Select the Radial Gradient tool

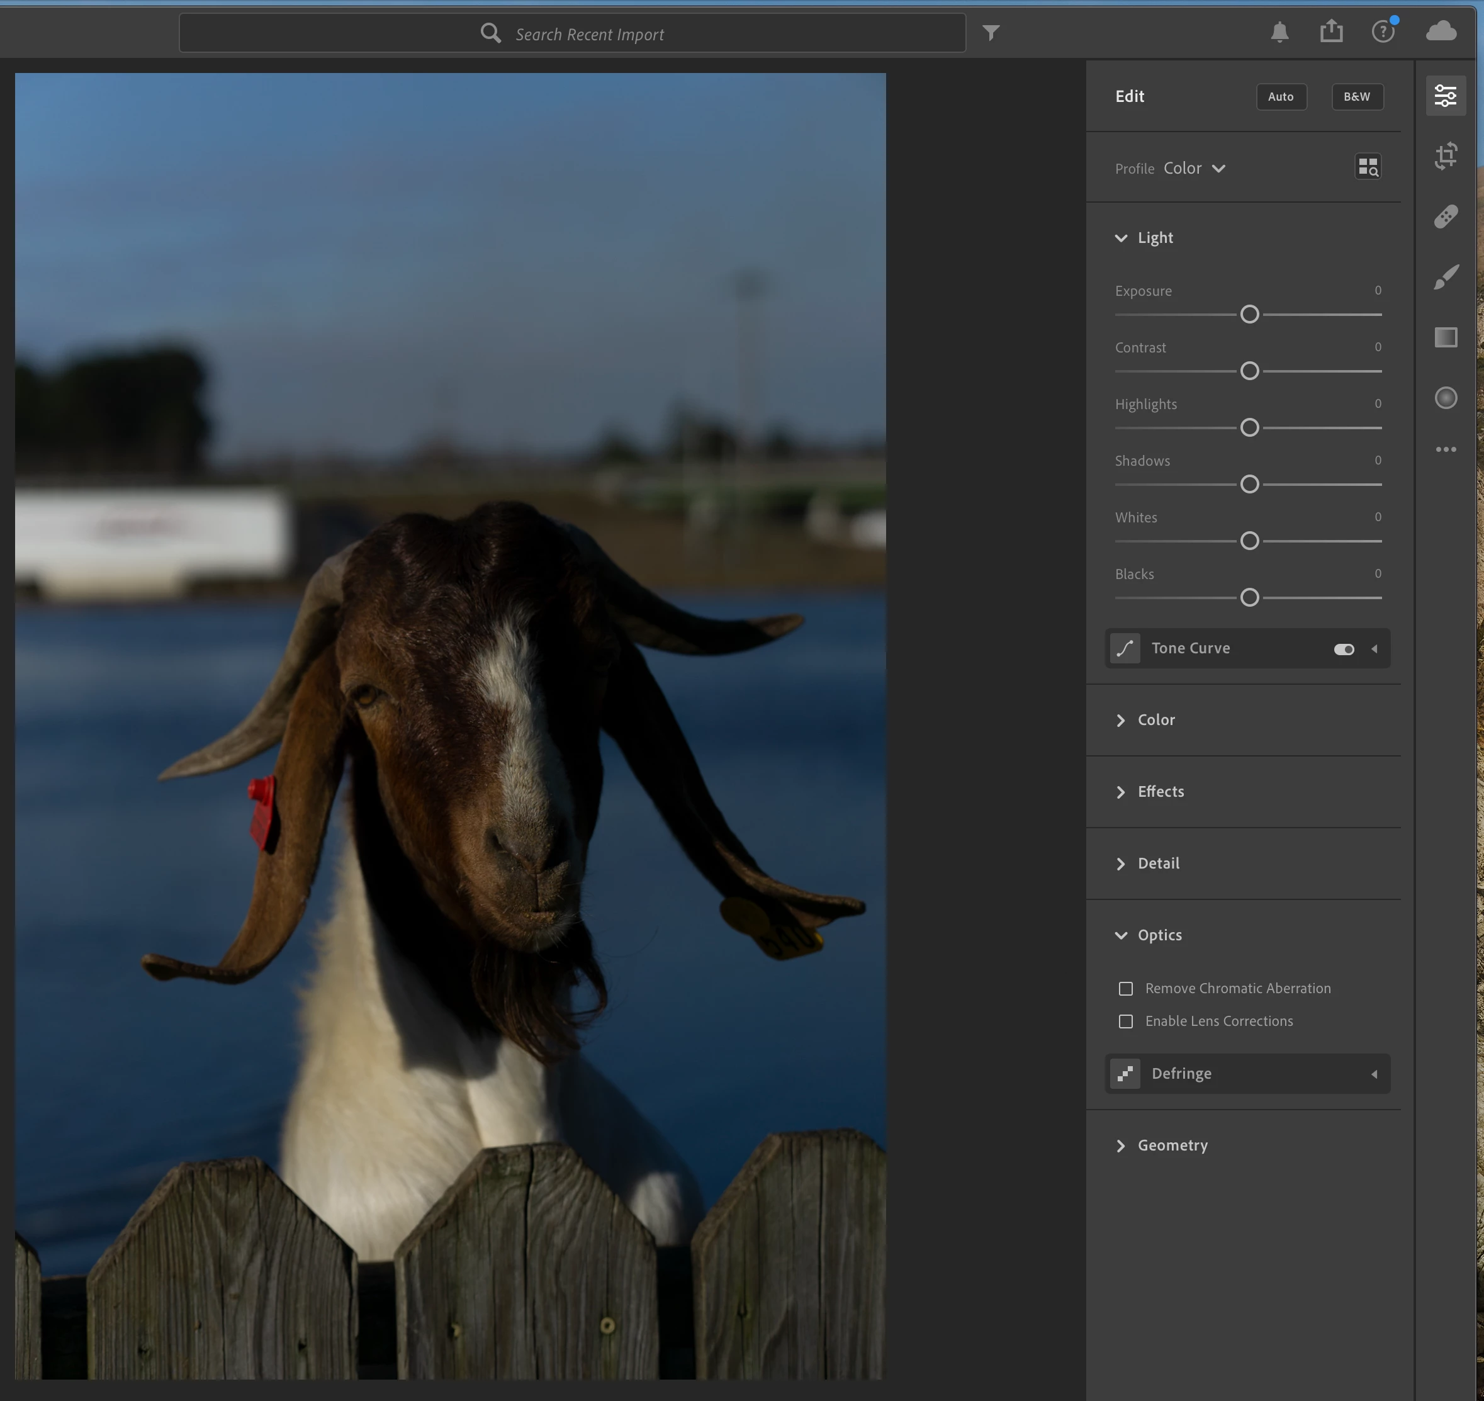[1445, 398]
